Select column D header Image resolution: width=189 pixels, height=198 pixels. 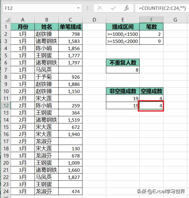(94, 20)
